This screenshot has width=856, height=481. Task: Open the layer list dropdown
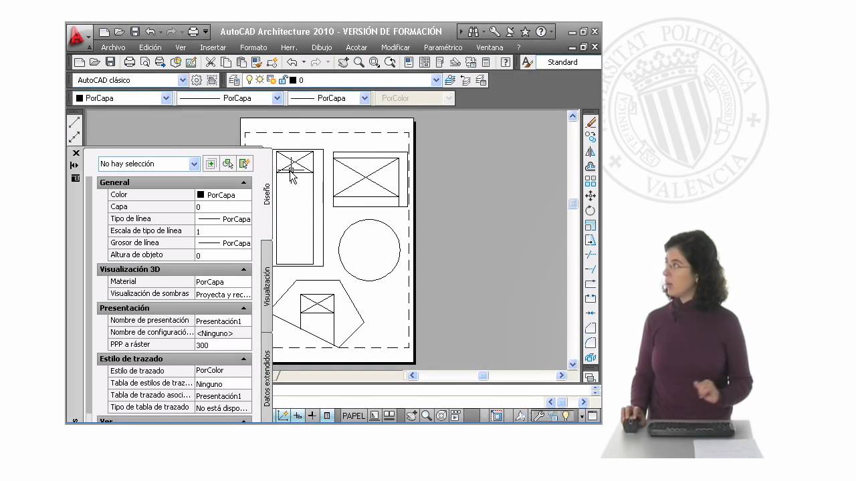tap(436, 80)
